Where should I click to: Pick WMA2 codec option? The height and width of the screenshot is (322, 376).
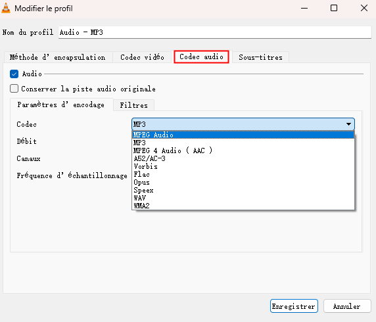point(243,206)
